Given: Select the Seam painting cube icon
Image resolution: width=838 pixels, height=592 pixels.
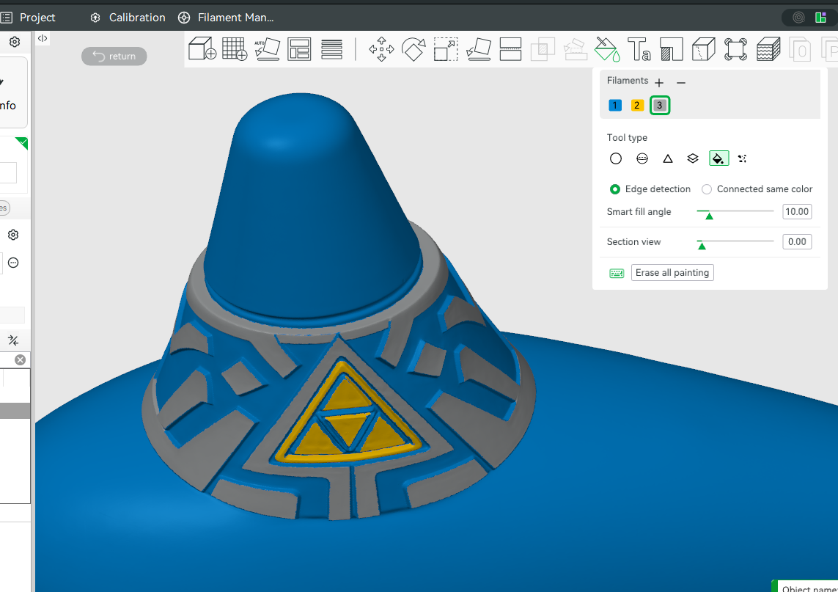Looking at the screenshot, I should (x=704, y=49).
